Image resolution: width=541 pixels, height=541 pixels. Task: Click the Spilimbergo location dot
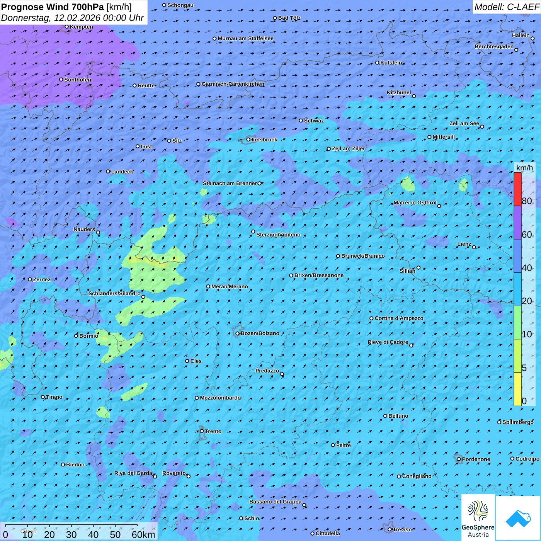[499, 422]
